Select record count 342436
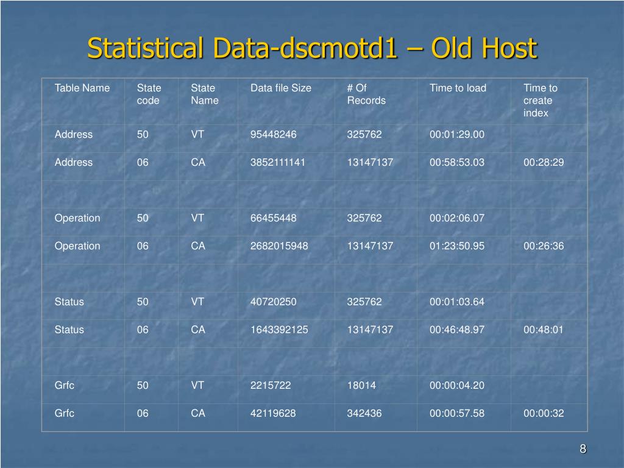This screenshot has width=624, height=468. coord(364,413)
